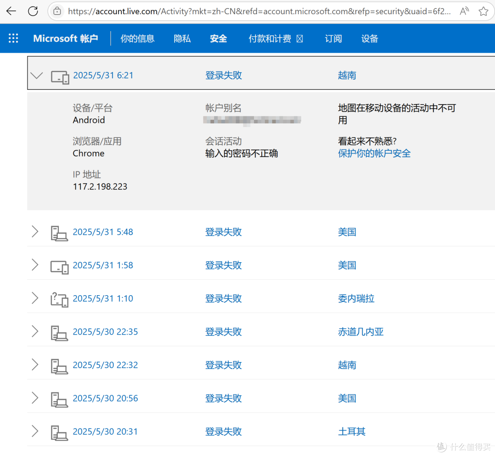Viewport: 495px width, 457px height.
Task: Select the 2025/5/31 1:58 date link
Action: click(x=103, y=265)
